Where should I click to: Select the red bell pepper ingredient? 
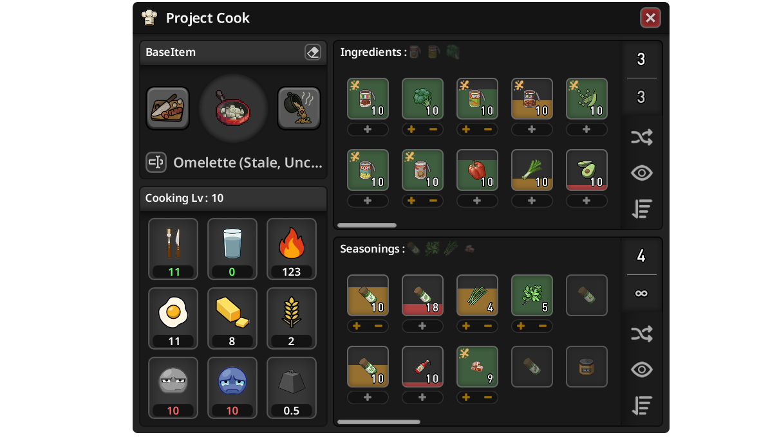click(477, 170)
